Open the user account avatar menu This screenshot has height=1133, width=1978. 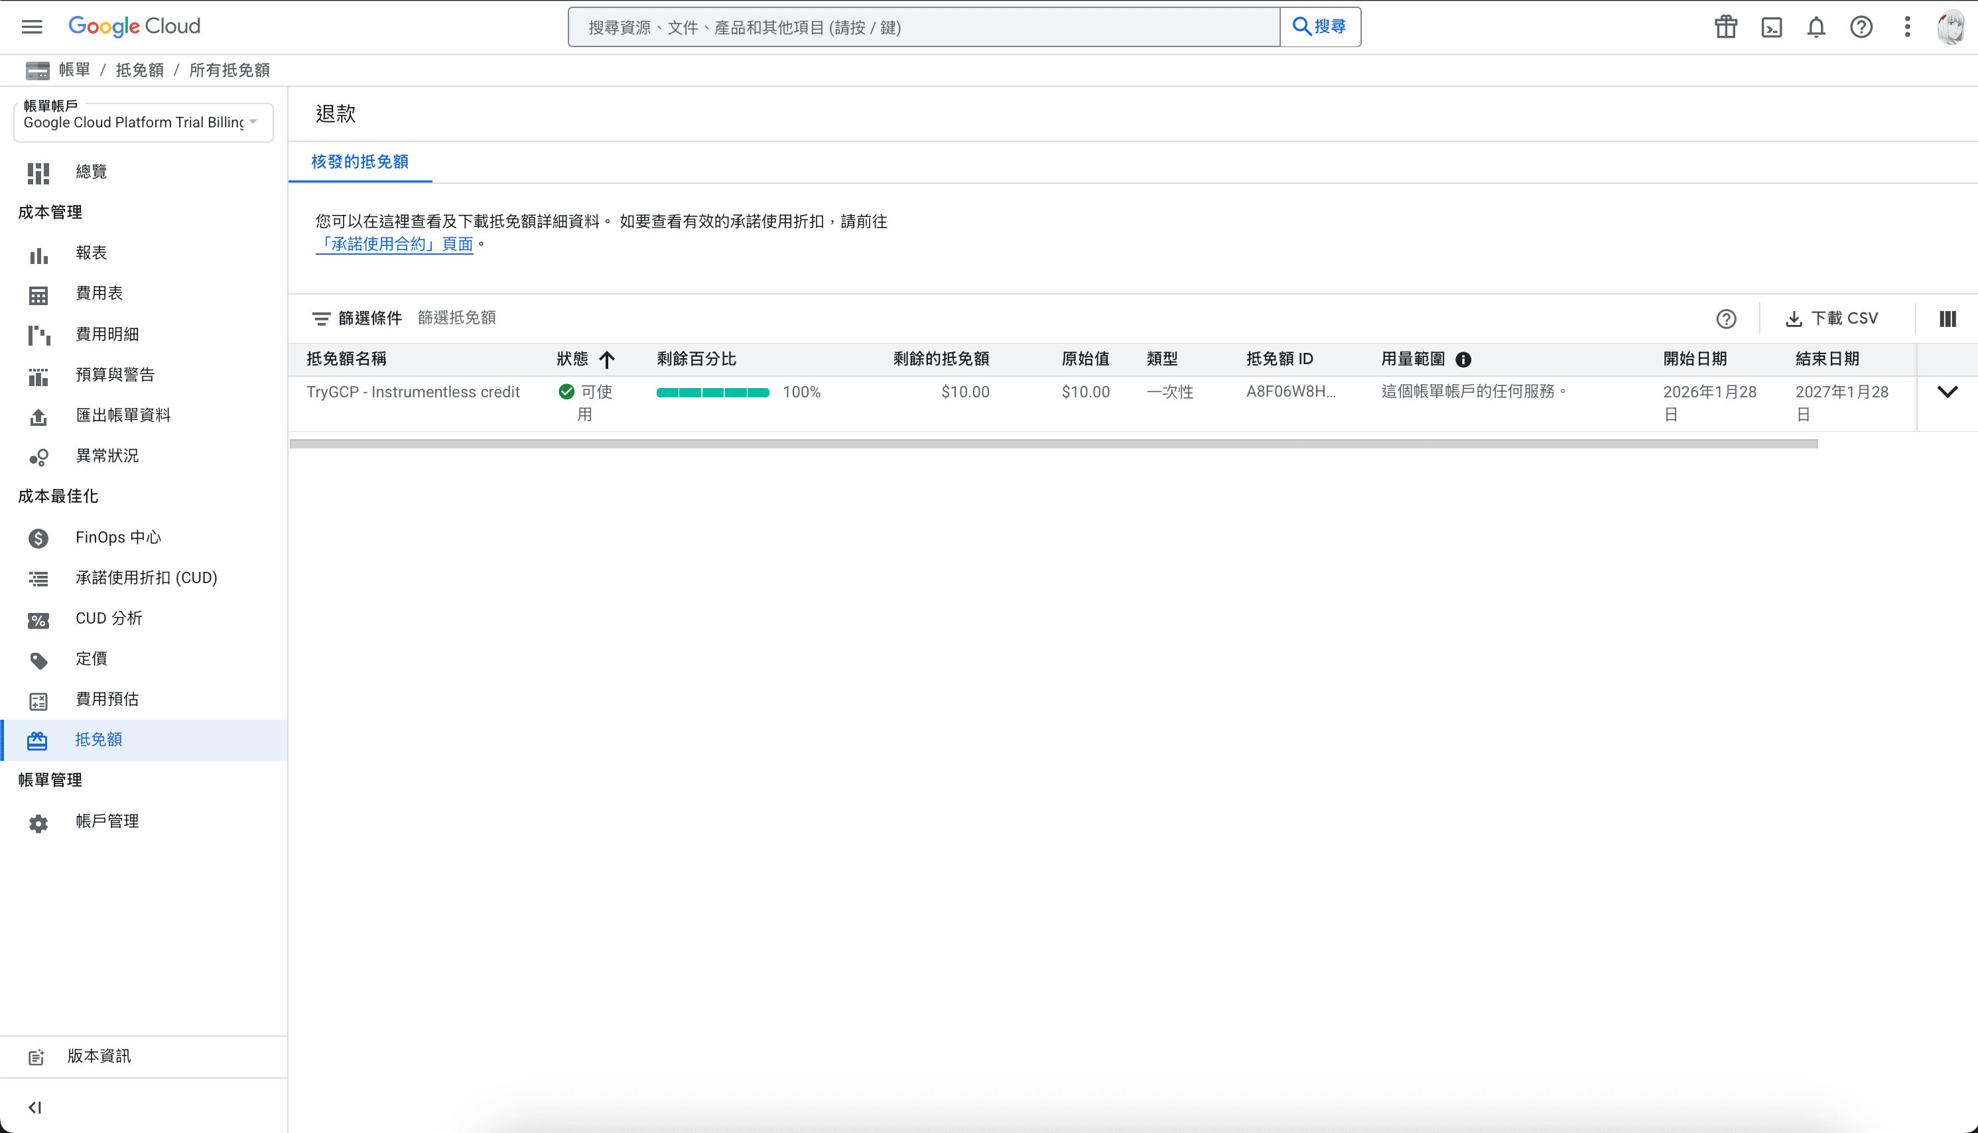[x=1950, y=27]
